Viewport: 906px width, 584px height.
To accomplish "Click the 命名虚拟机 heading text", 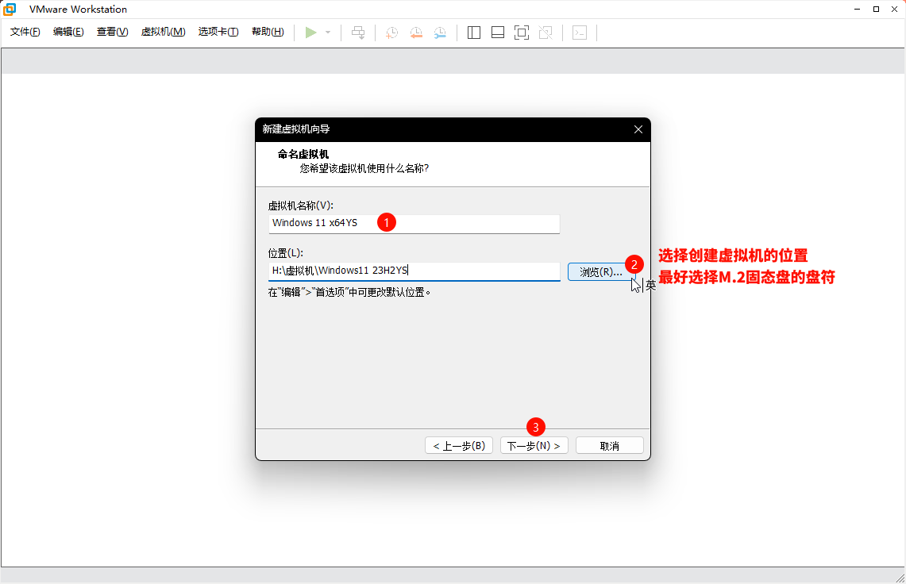I will tap(303, 154).
